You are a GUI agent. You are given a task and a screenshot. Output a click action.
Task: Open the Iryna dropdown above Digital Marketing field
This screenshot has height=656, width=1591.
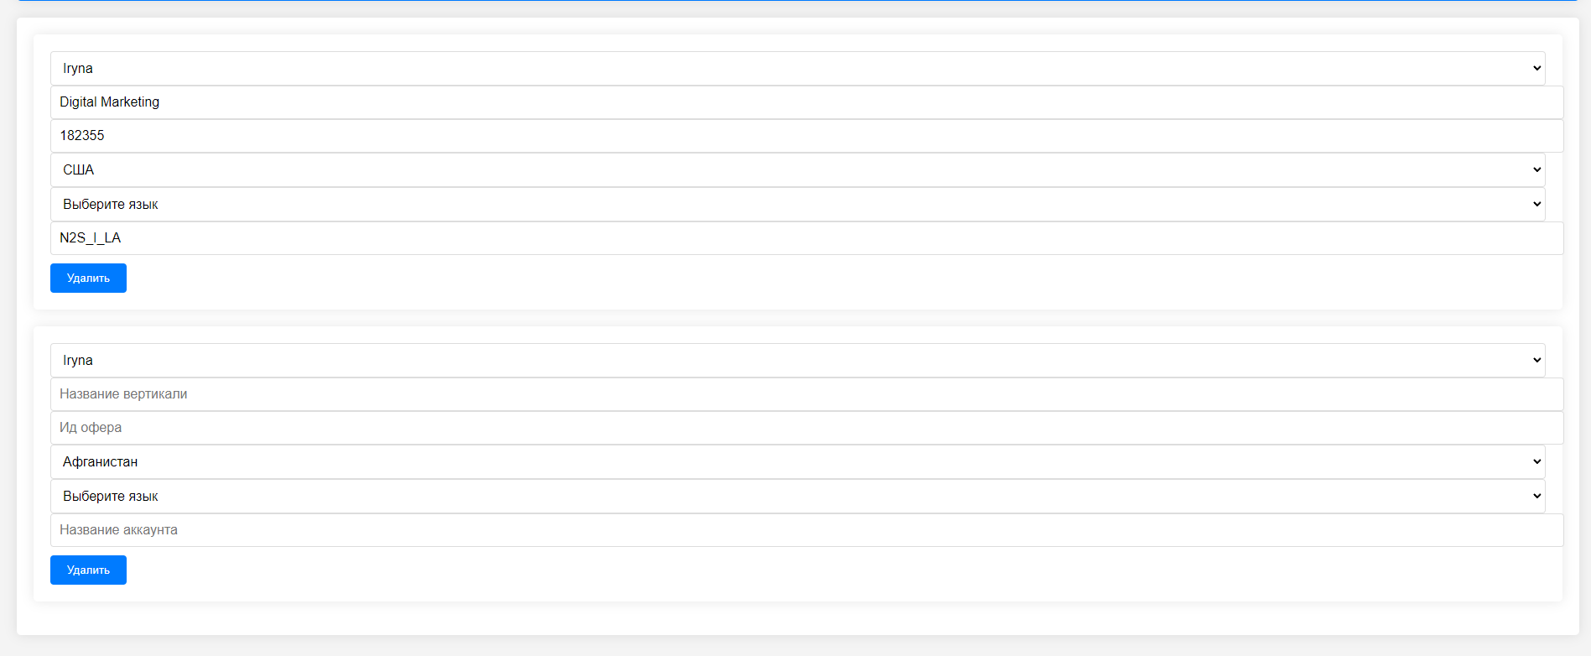click(798, 68)
